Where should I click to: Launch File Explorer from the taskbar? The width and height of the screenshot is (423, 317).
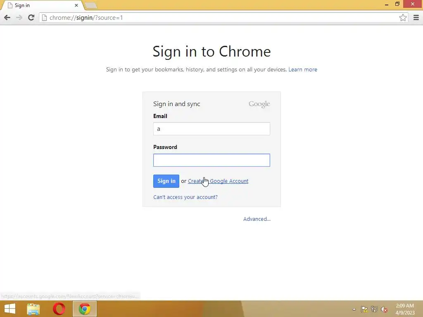pyautogui.click(x=33, y=309)
